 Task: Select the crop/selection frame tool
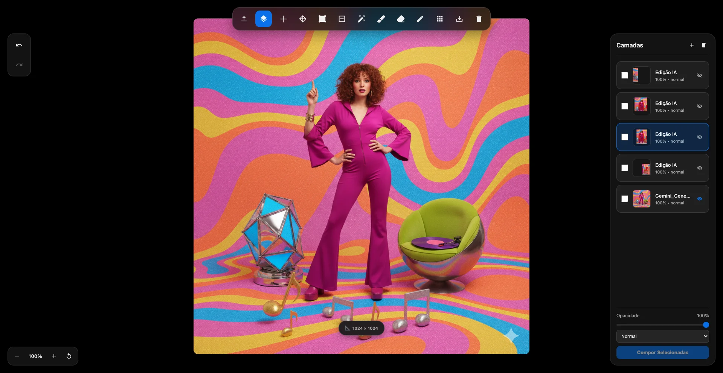point(322,19)
